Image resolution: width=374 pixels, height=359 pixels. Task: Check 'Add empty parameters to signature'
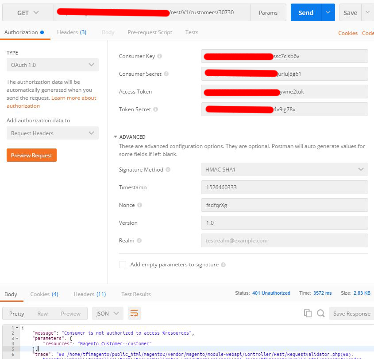[122, 264]
